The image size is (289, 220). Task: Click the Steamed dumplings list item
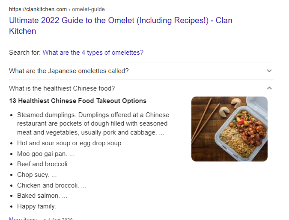click(93, 123)
